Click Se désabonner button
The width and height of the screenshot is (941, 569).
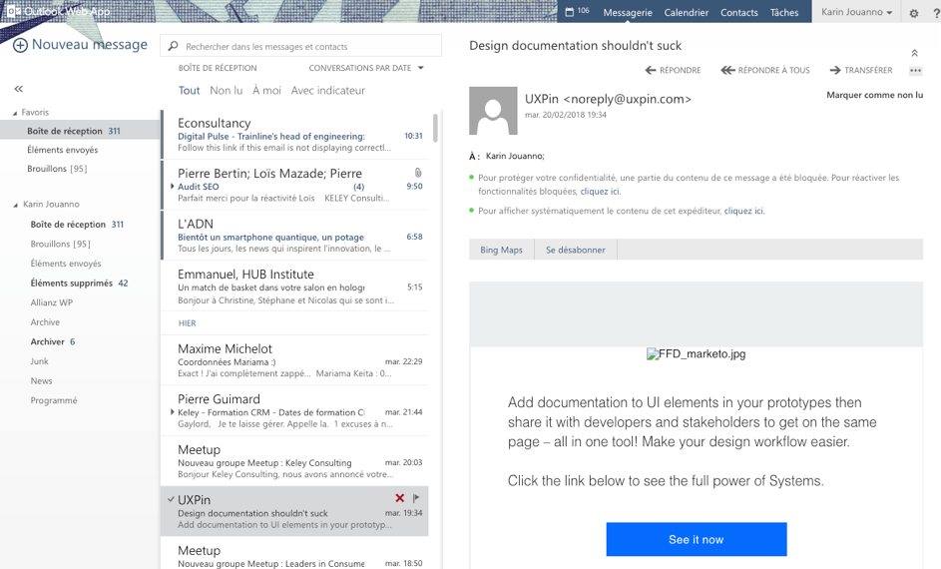pyautogui.click(x=576, y=250)
